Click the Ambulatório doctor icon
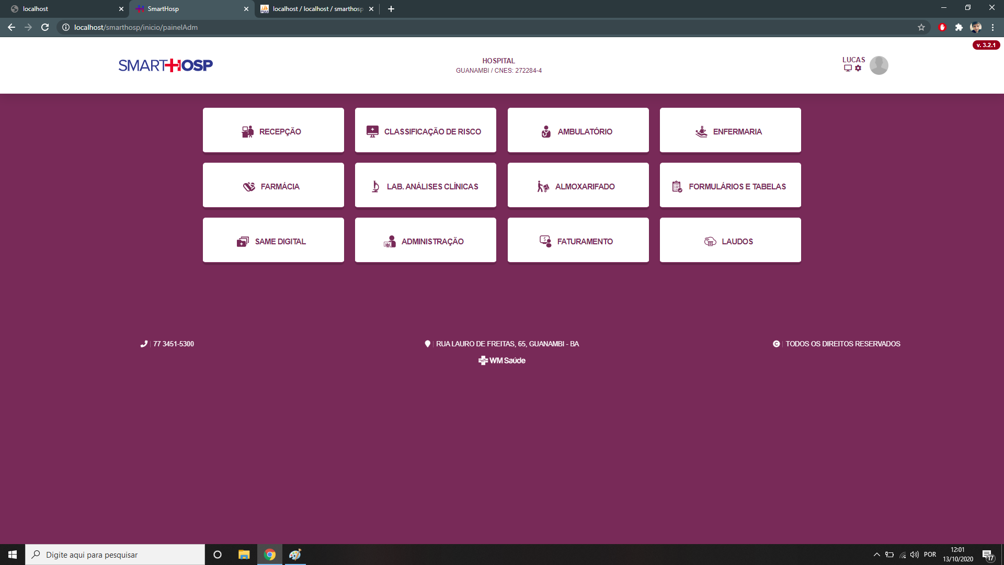Viewport: 1004px width, 565px height. [545, 131]
